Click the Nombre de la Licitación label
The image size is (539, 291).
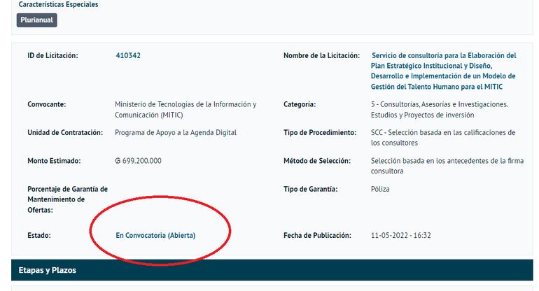pyautogui.click(x=321, y=56)
